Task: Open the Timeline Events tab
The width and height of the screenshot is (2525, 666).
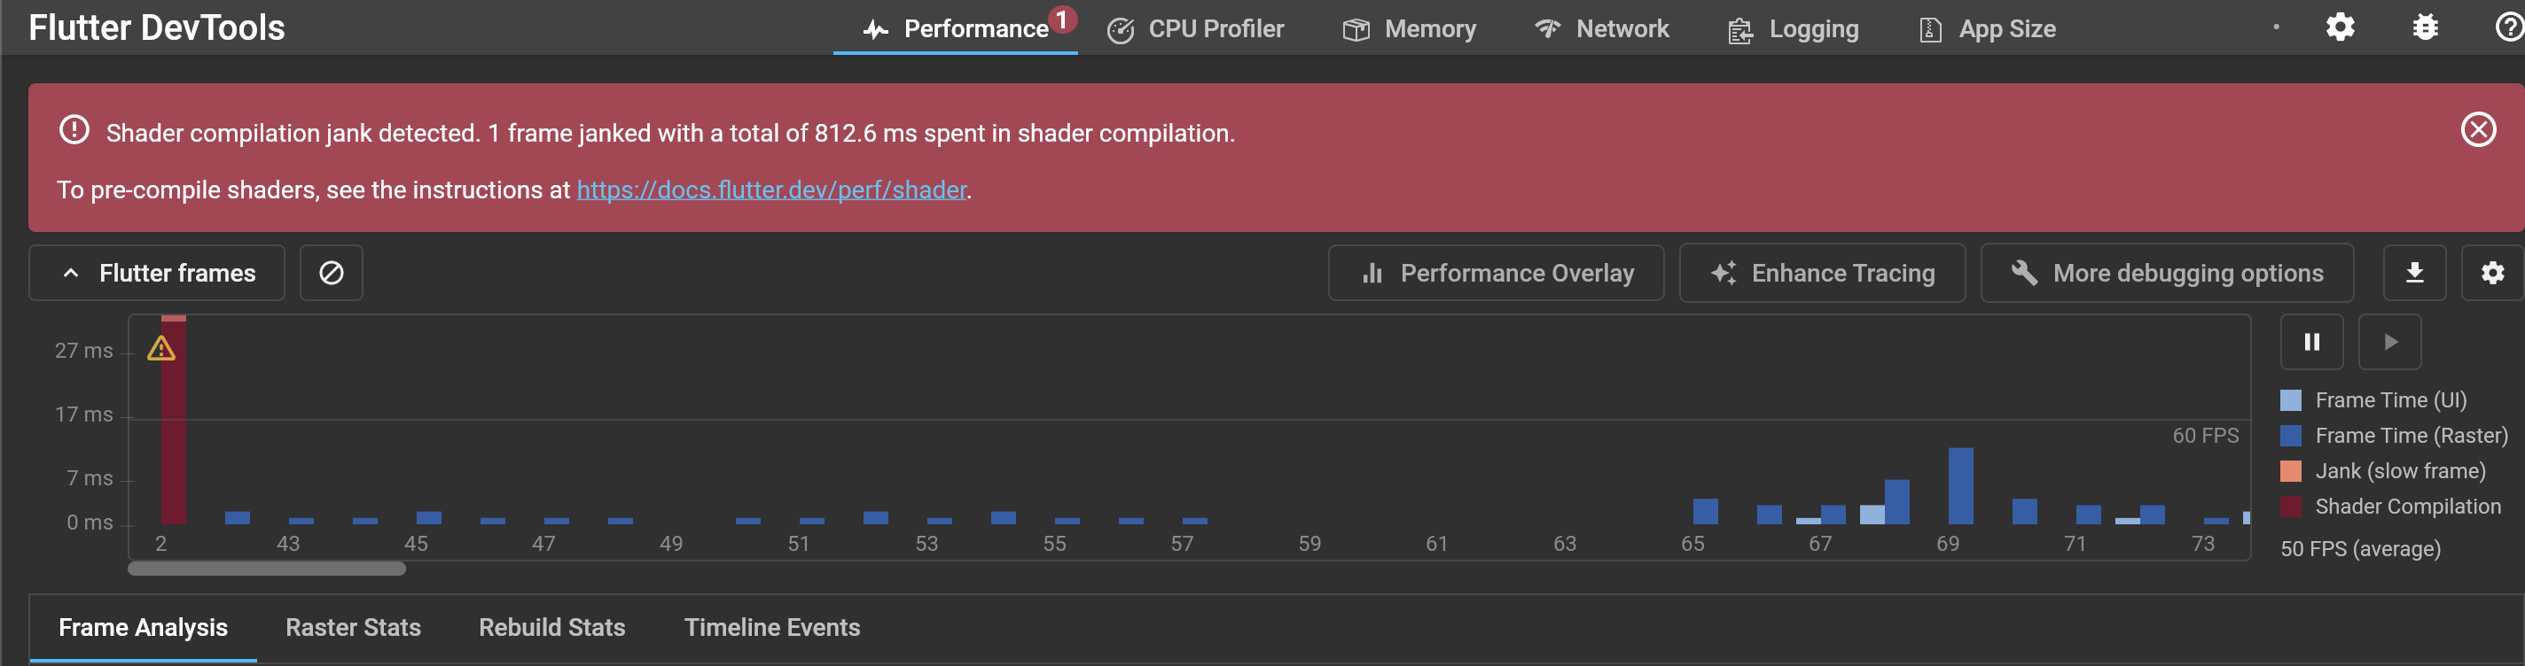Action: click(771, 627)
